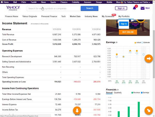Open the Tech navigation item

pyautogui.click(x=64, y=17)
